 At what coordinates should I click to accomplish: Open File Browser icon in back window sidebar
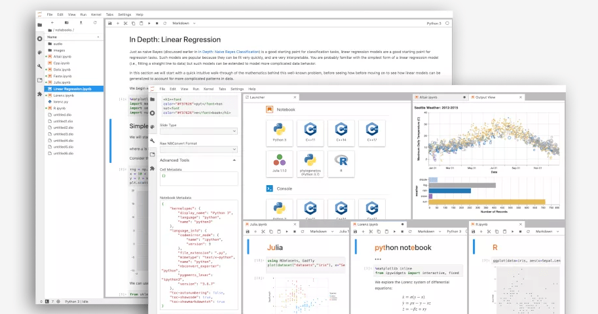(40, 25)
